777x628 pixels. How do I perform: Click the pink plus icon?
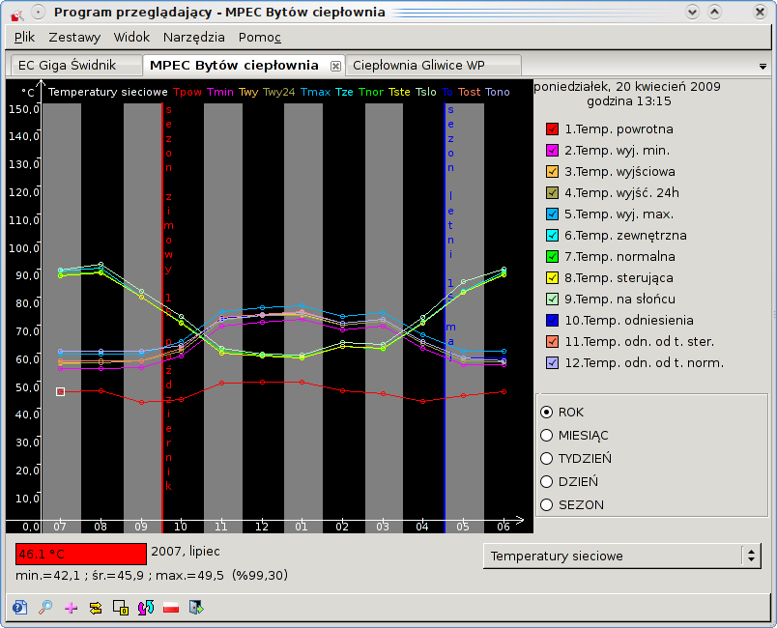(71, 608)
